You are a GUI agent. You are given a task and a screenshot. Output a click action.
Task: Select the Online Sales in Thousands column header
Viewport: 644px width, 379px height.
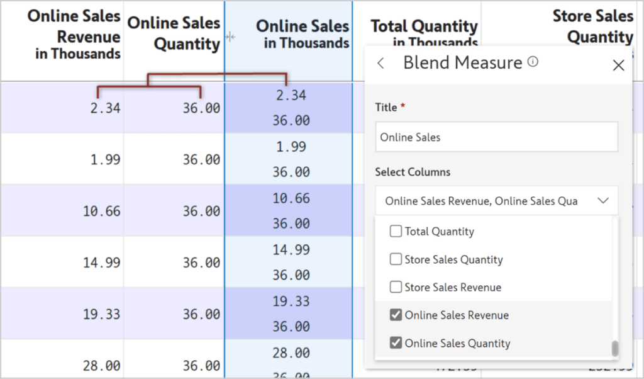pos(302,31)
